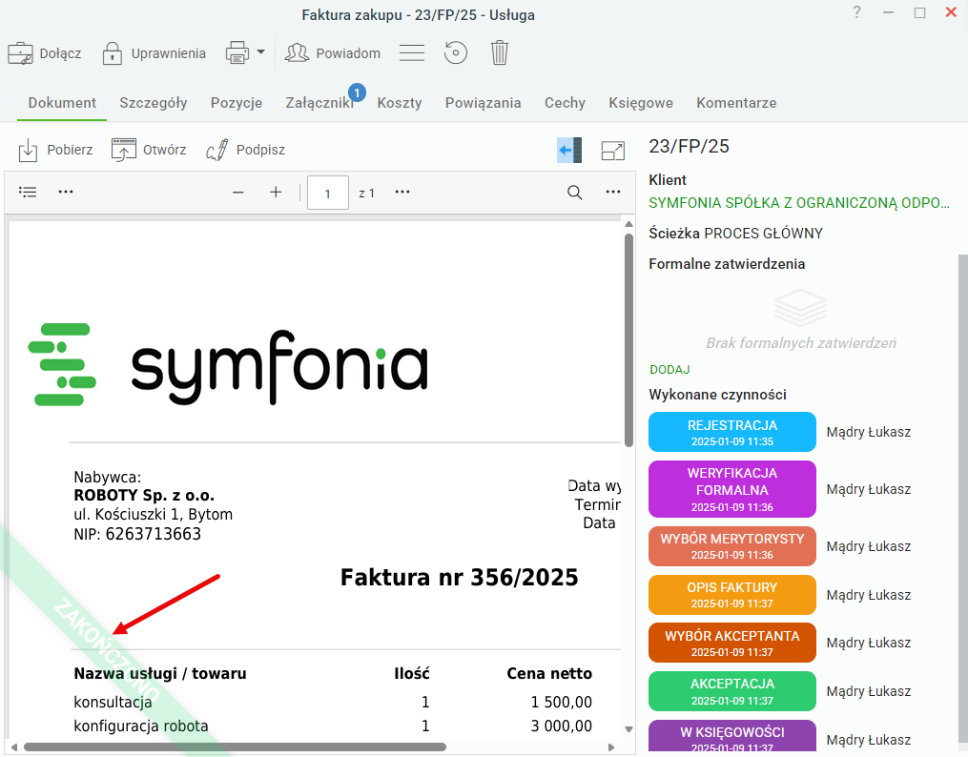
Task: Click the Otwórz open-window icon
Action: [123, 150]
